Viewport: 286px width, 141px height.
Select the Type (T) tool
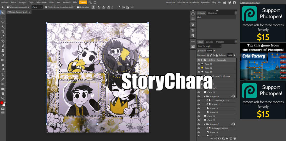(x=3, y=74)
